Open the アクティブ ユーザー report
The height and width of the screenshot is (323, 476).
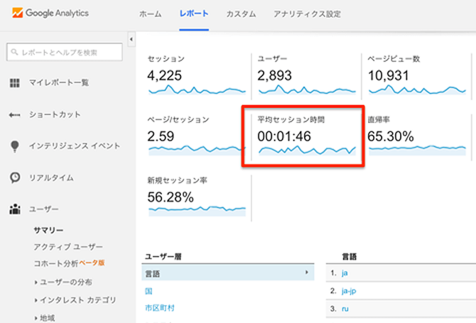(68, 246)
